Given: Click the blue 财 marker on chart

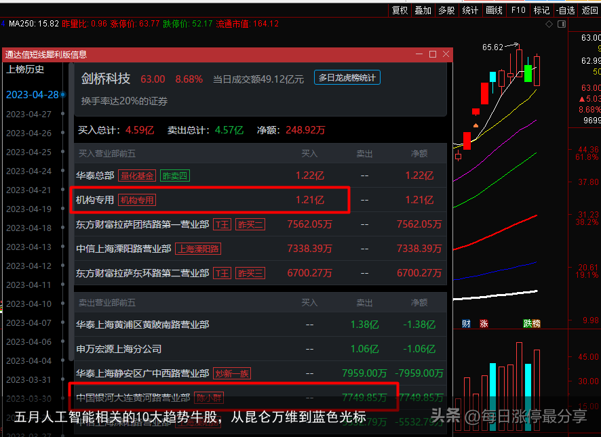Looking at the screenshot, I should (466, 324).
